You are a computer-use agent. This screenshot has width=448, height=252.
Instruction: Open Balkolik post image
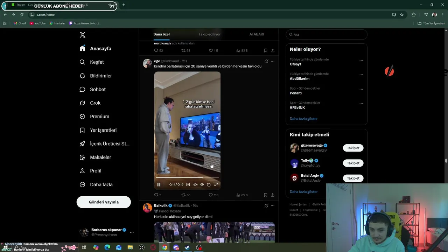tap(214, 232)
